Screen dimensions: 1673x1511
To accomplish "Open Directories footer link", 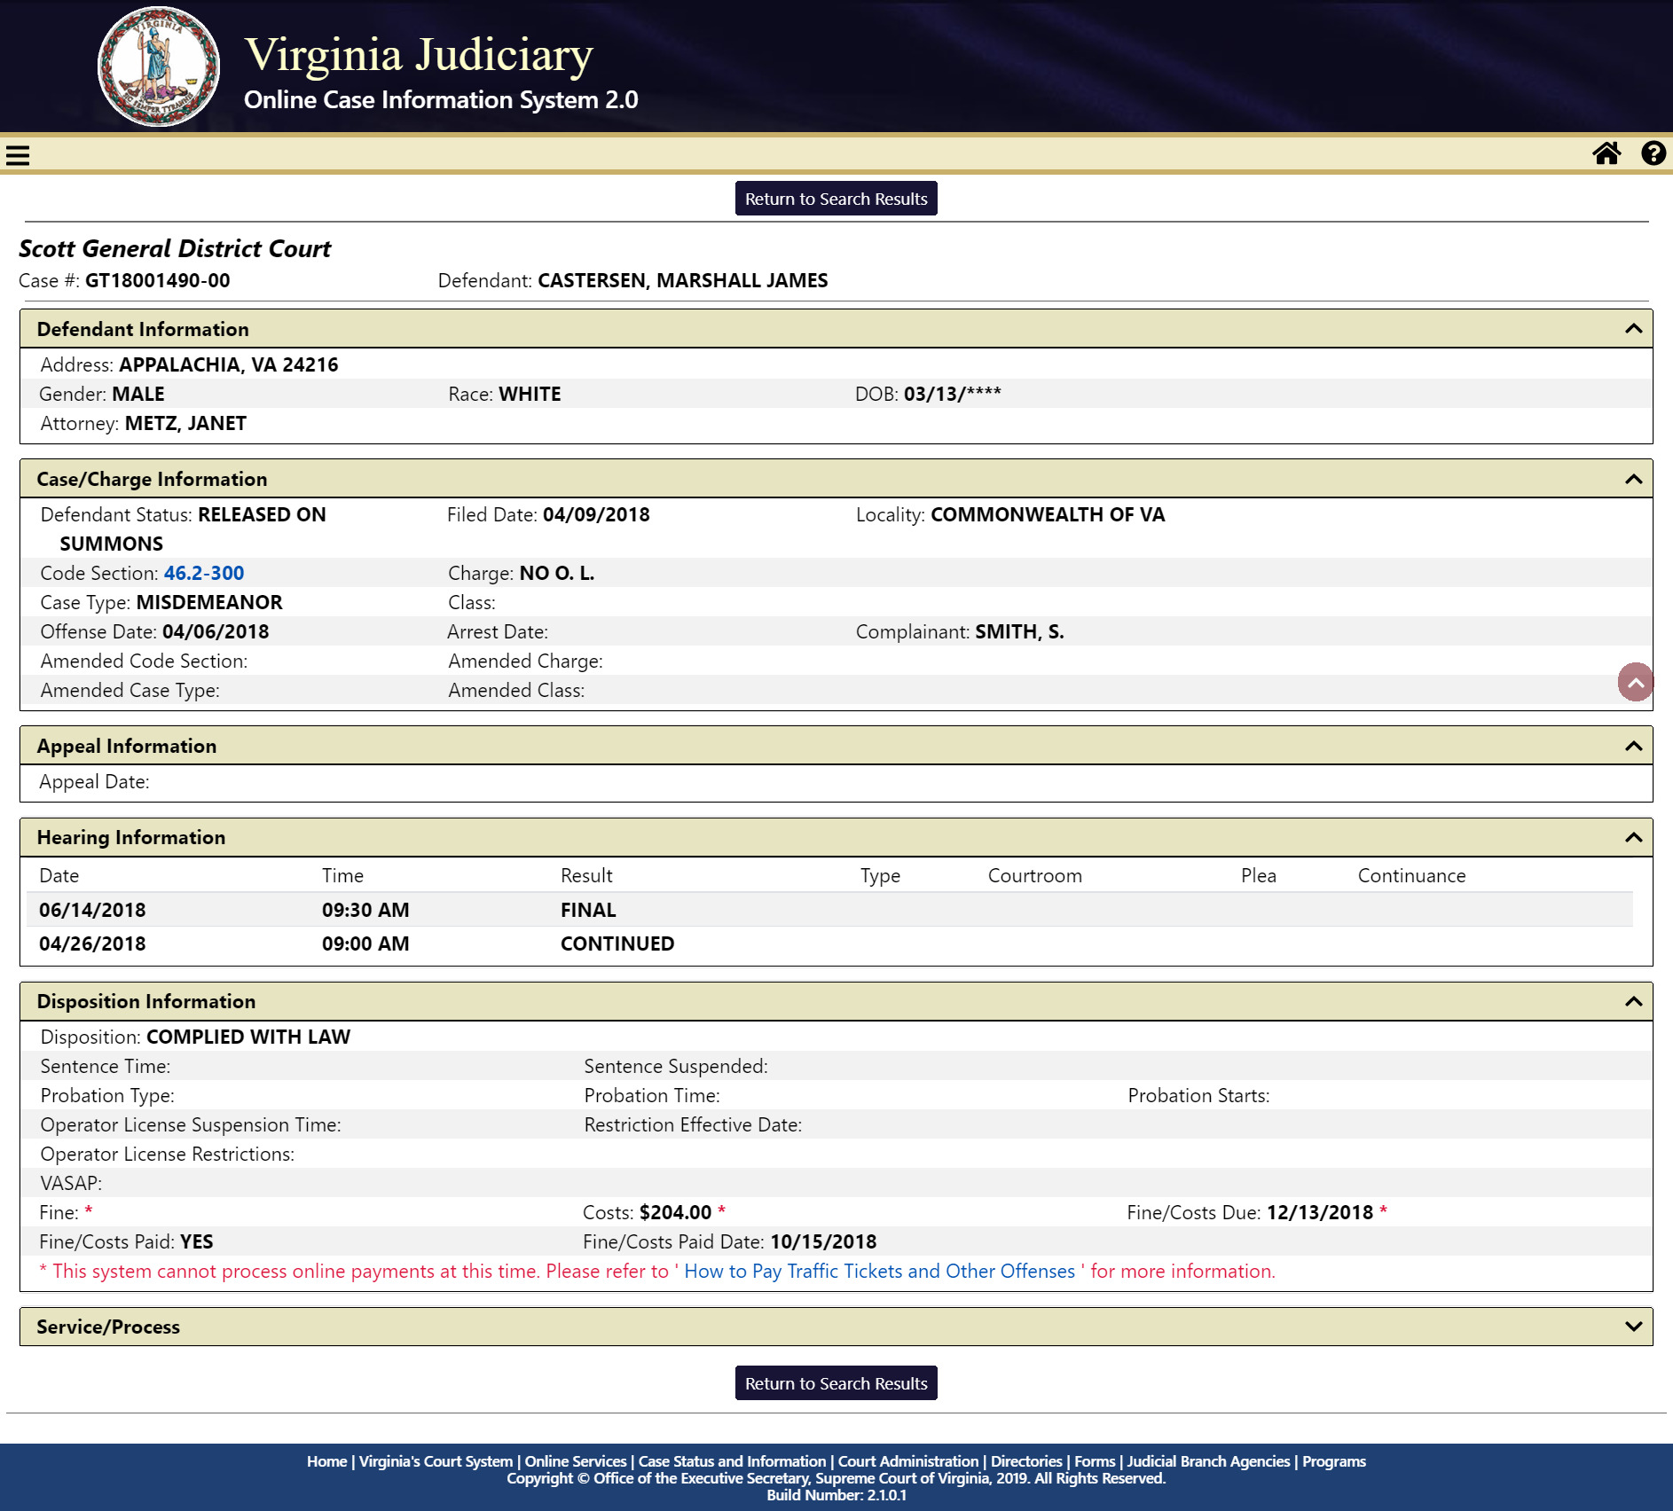I will tap(1026, 1461).
